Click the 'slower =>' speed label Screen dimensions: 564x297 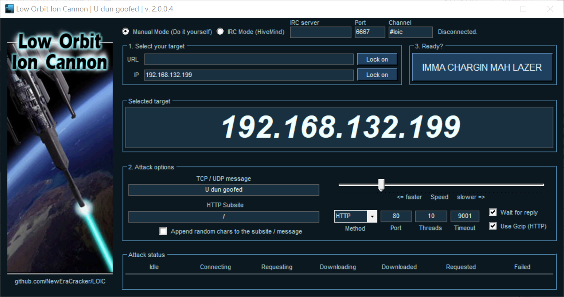[471, 197]
